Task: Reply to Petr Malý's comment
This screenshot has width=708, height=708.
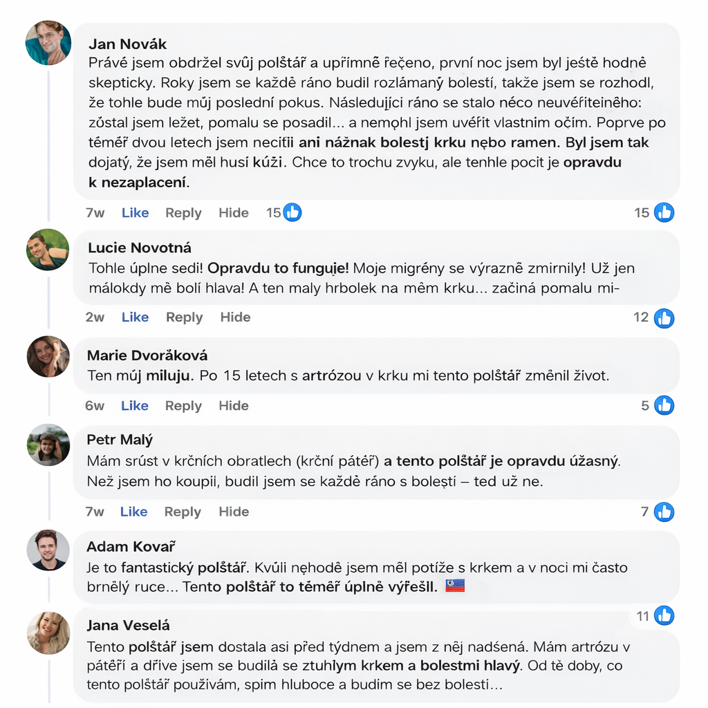Action: tap(183, 512)
